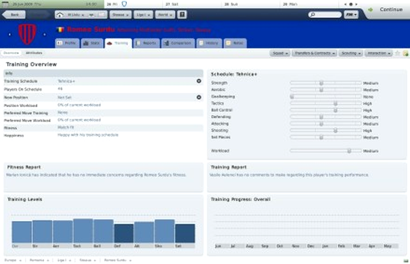Click the 'Happy with his training schedule' text
410x264 pixels.
pyautogui.click(x=88, y=135)
